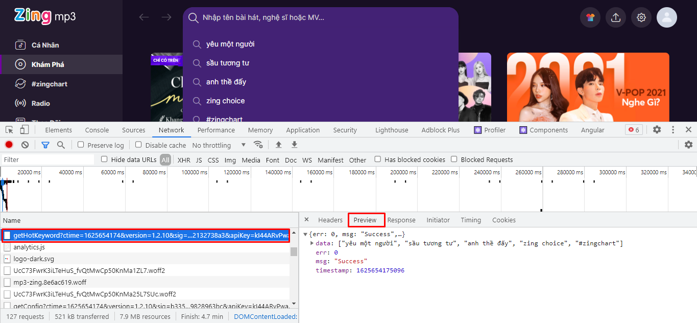Open the React Profiler tab
697x323 pixels.
coord(490,130)
